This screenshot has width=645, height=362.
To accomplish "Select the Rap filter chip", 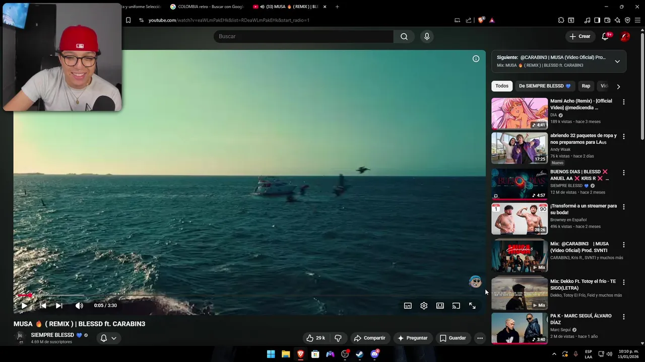I will coord(586,86).
